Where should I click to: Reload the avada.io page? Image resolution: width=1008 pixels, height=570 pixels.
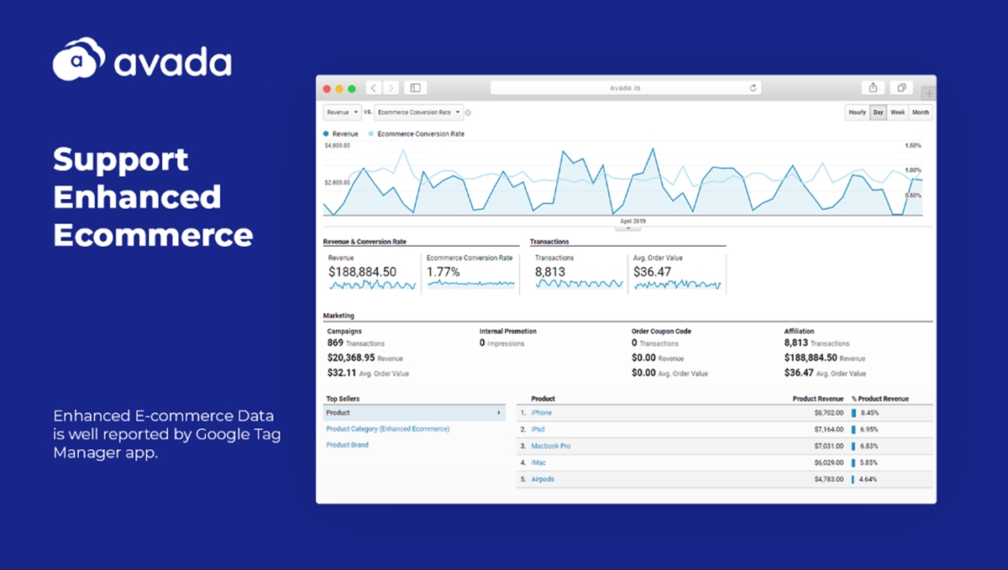tap(753, 88)
